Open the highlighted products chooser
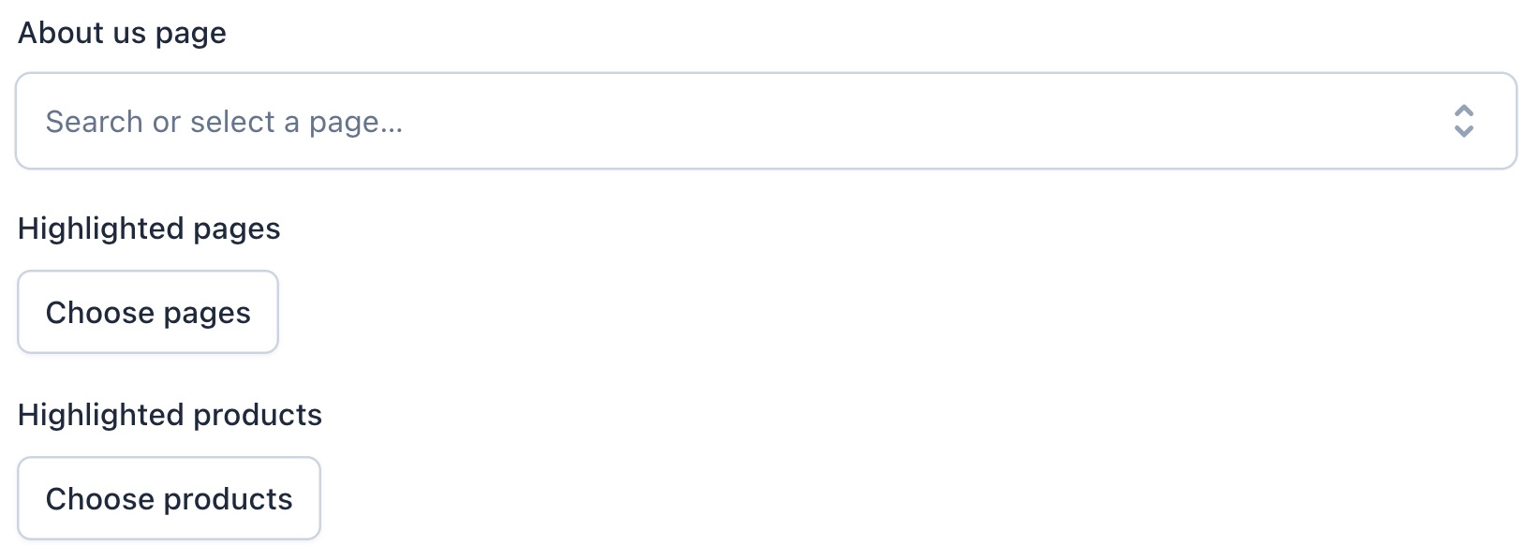The width and height of the screenshot is (1540, 560). pyautogui.click(x=169, y=499)
